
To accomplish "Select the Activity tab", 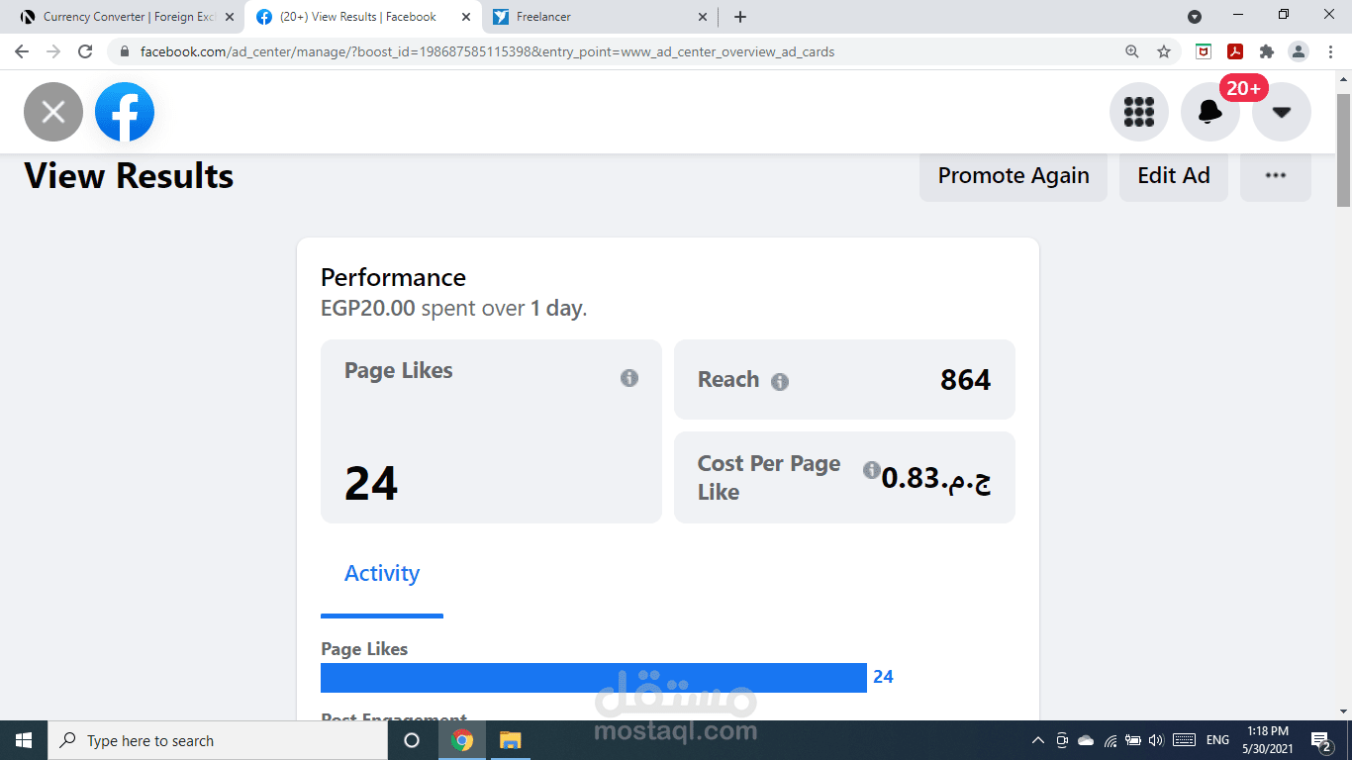I will [x=382, y=574].
